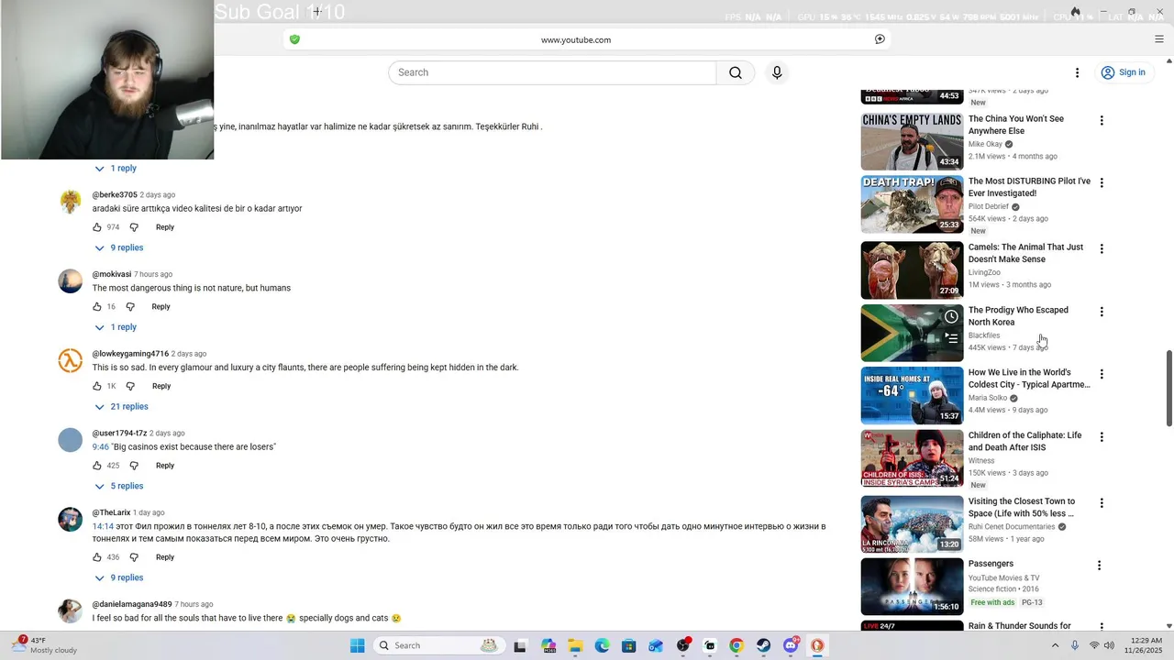1174x660 pixels.
Task: Dislike @lowkeygaming4716's comment
Action: point(130,386)
